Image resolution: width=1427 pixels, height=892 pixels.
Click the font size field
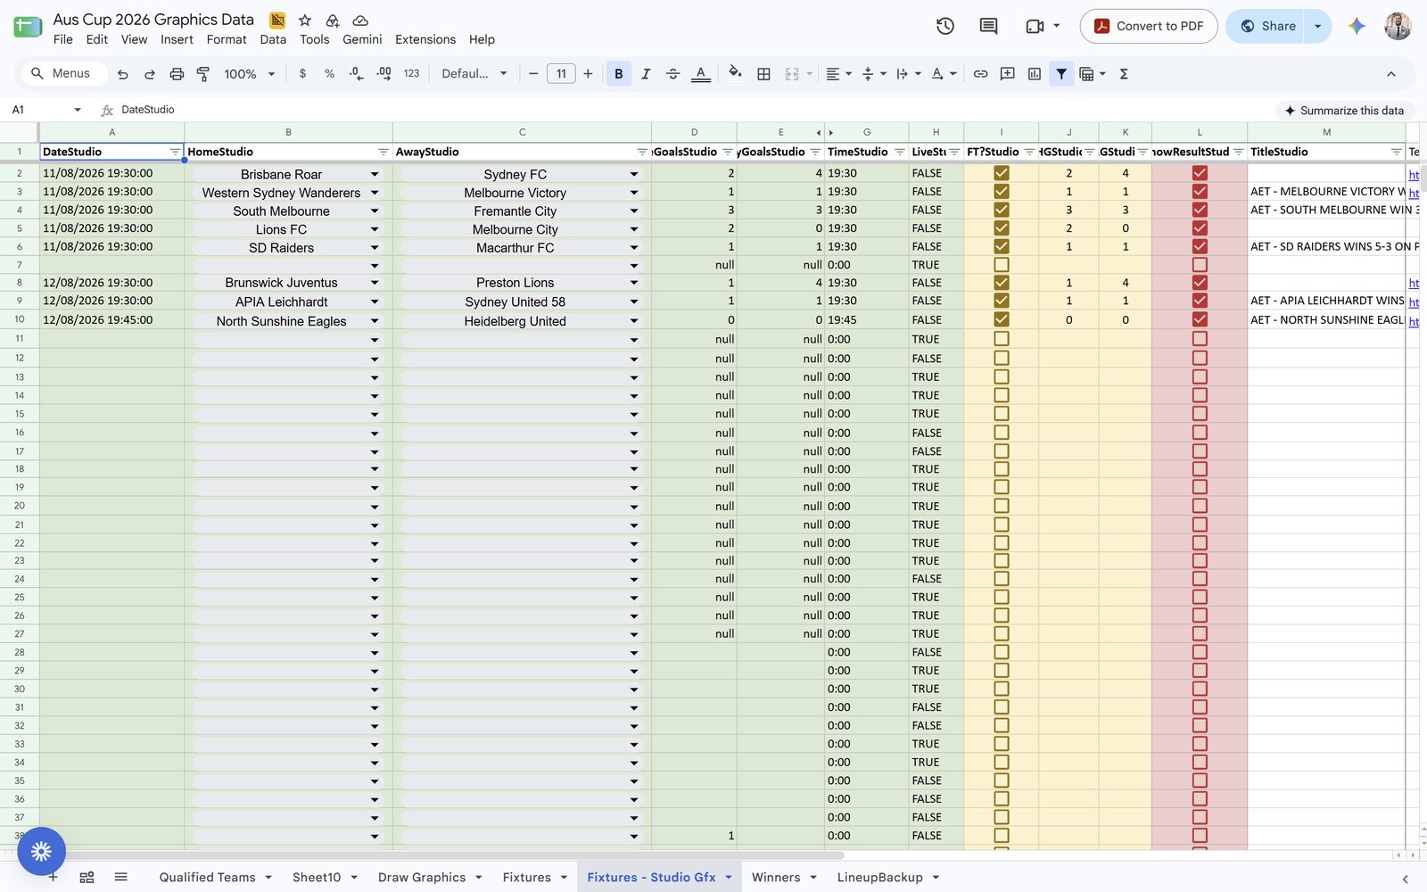tap(561, 74)
